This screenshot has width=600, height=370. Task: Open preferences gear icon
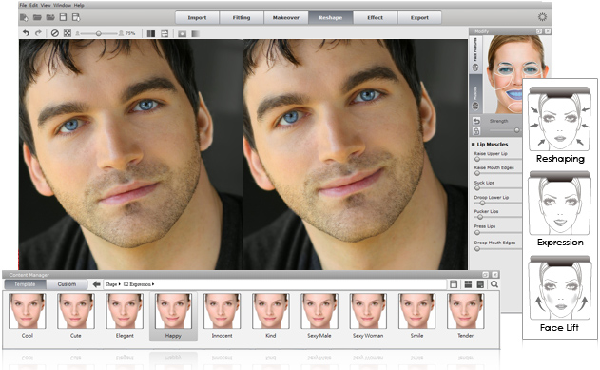(542, 17)
